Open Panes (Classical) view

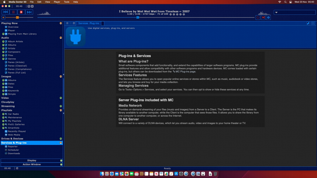[x=17, y=65]
